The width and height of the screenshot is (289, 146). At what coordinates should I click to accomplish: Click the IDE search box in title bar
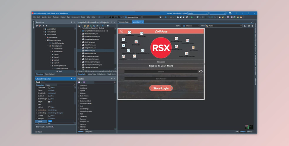tap(218, 13)
